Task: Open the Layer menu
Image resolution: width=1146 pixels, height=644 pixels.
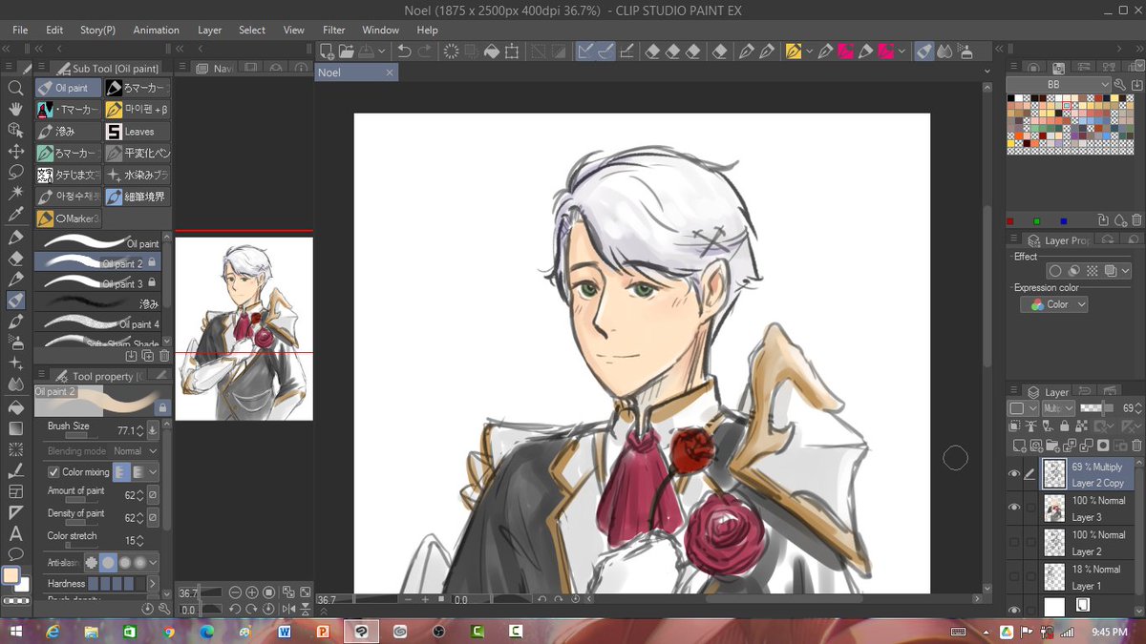Action: (x=210, y=30)
